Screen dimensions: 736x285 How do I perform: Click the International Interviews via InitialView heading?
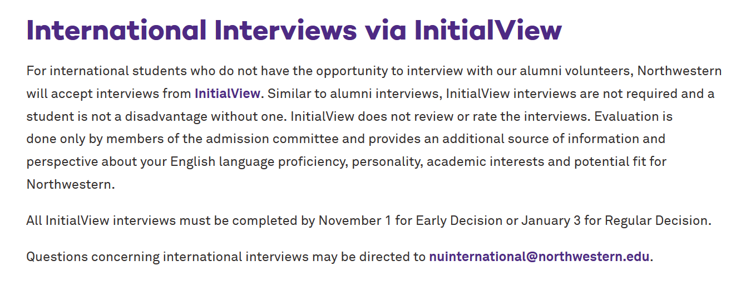pyautogui.click(x=294, y=30)
